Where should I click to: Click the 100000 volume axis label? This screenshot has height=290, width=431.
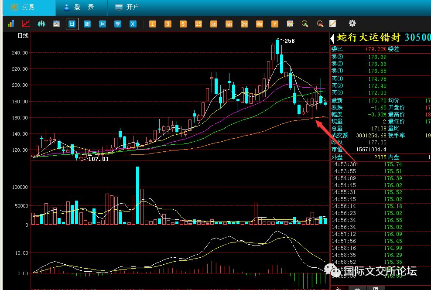click(20, 187)
